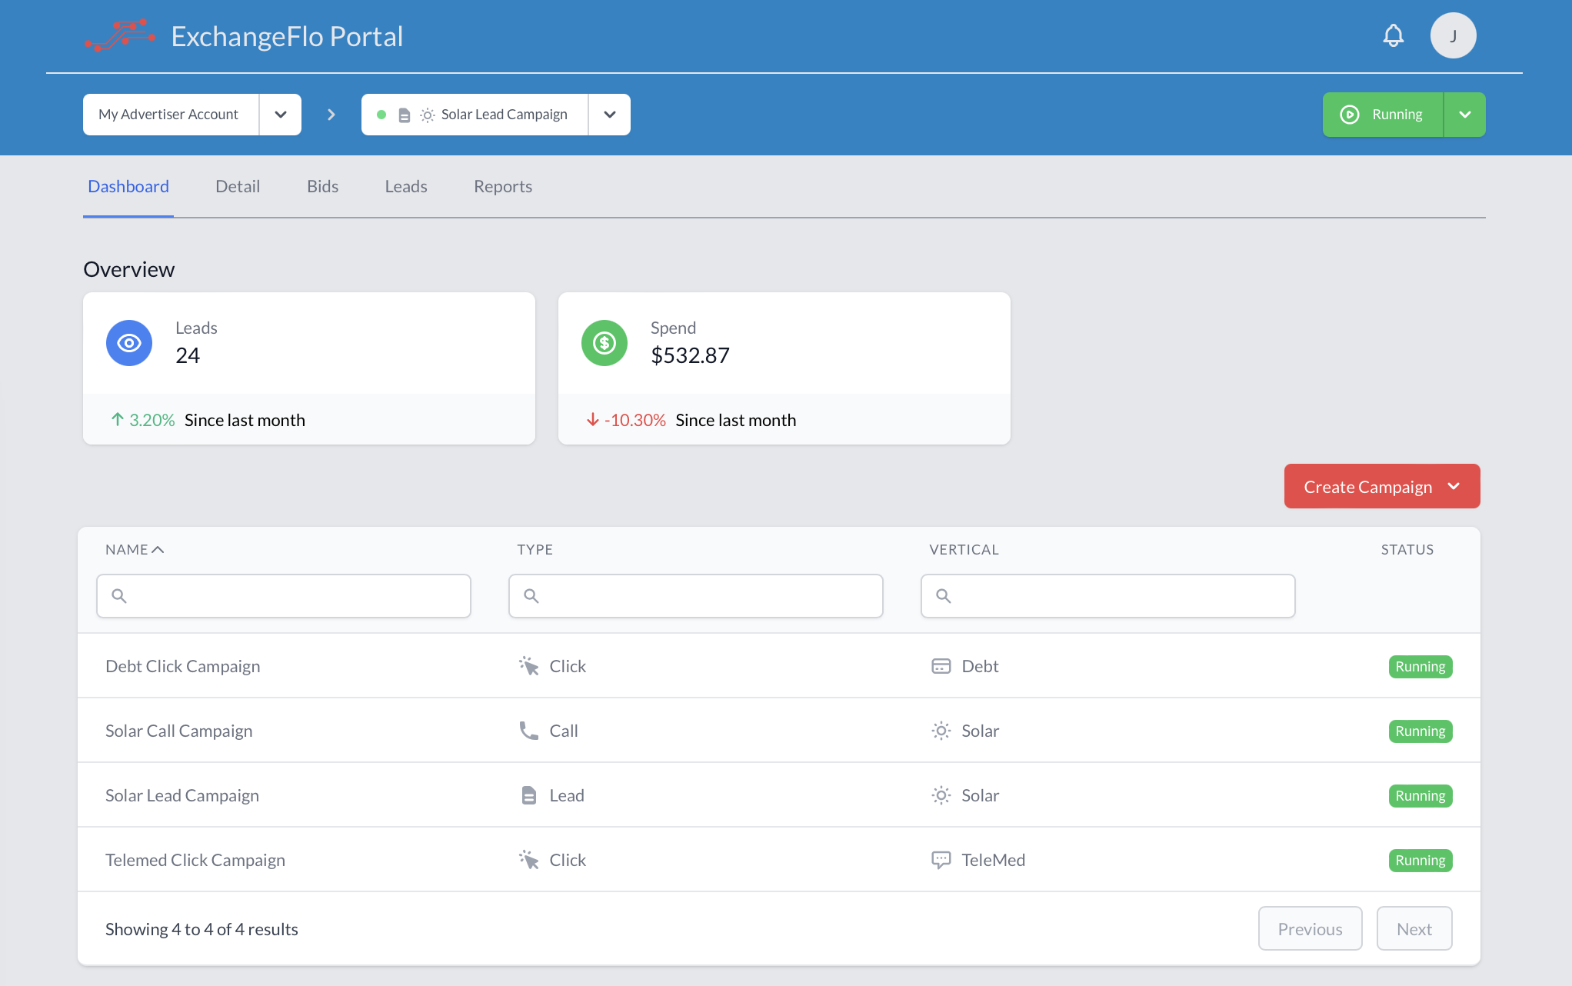Focus the Name filter input
1572x986 pixels.
pyautogui.click(x=284, y=595)
